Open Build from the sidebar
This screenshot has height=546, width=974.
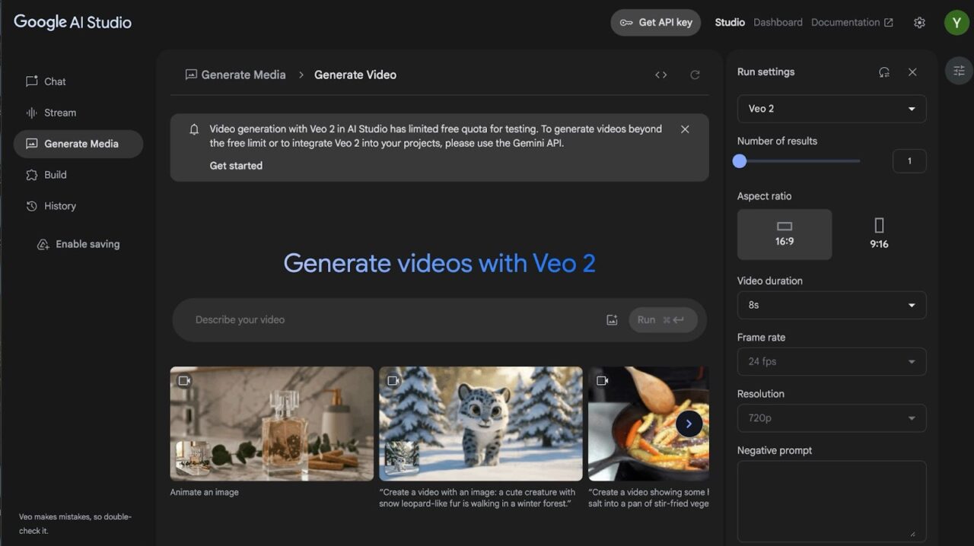[78, 175]
